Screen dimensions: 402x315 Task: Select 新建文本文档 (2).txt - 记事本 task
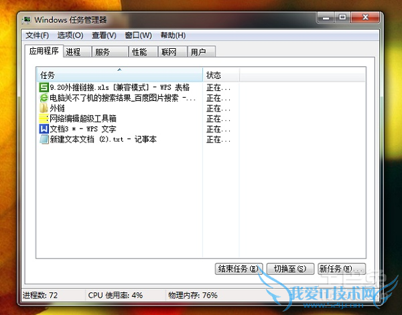click(103, 139)
